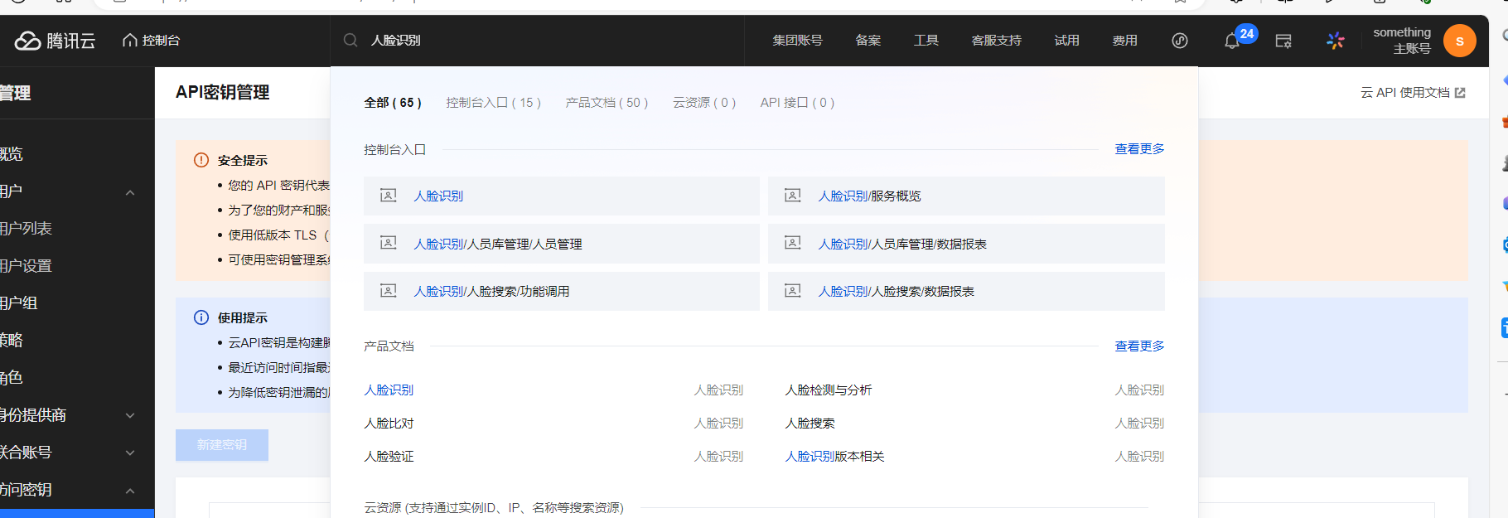This screenshot has height=518, width=1508.
Task: Open the something 主账号 account menu
Action: (x=1402, y=40)
